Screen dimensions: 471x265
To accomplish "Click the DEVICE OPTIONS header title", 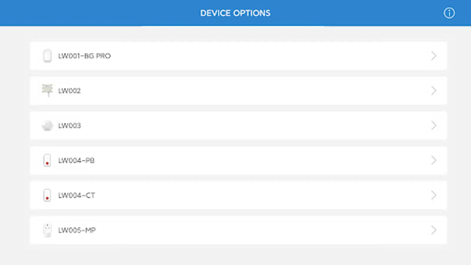I will (235, 13).
